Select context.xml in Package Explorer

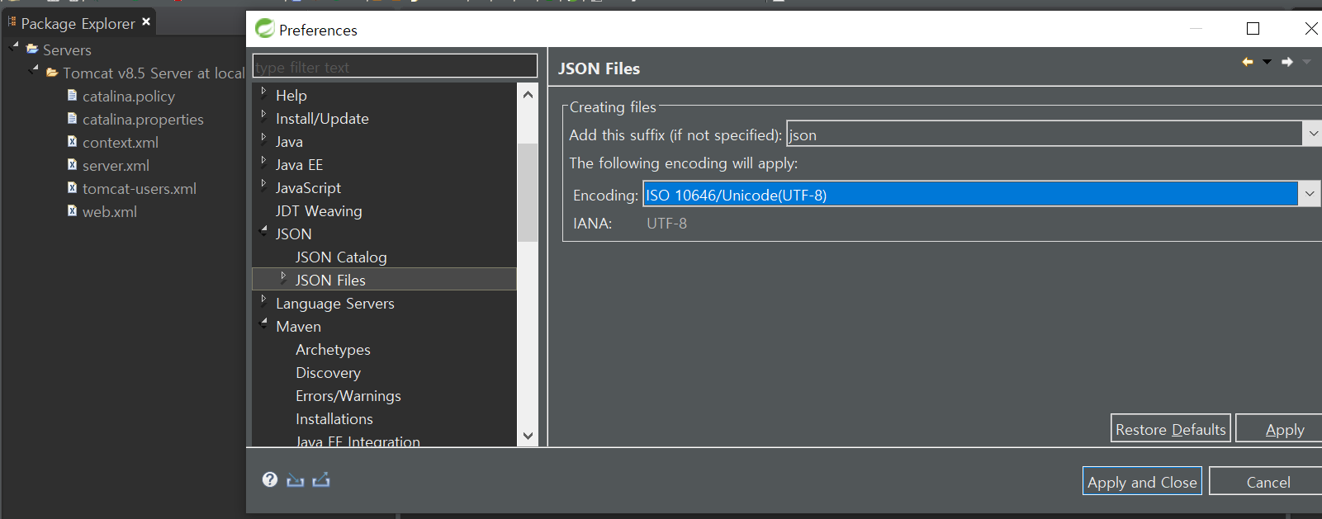coord(121,143)
